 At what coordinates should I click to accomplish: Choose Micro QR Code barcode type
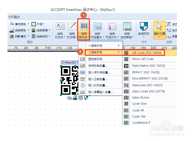point(150,59)
